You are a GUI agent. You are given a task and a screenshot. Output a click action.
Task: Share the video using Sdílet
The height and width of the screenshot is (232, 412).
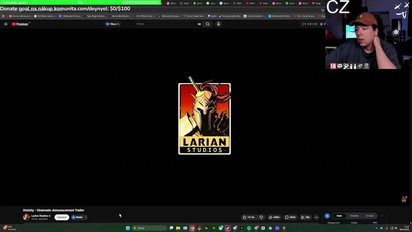[274, 217]
